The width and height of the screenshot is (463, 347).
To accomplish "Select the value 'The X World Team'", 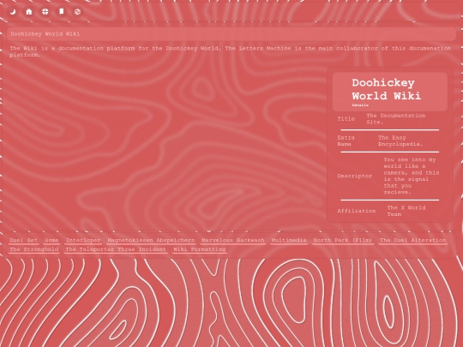I will click(x=406, y=211).
